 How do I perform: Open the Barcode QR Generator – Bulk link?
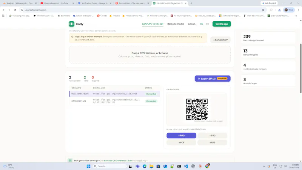tap(118, 161)
